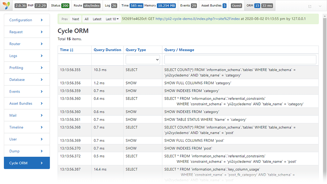Click chevron next to Dump
Image resolution: width=327 pixels, height=184 pixels.
42,151
